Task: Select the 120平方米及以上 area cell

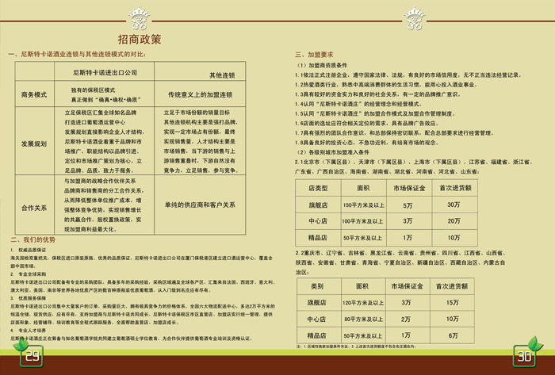Action: 363,302
